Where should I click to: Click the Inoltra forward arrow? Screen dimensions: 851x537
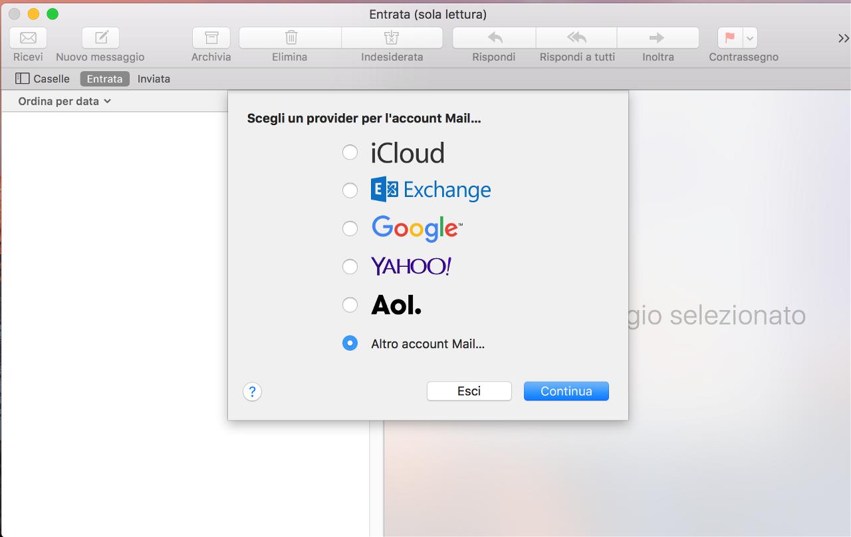coord(658,38)
